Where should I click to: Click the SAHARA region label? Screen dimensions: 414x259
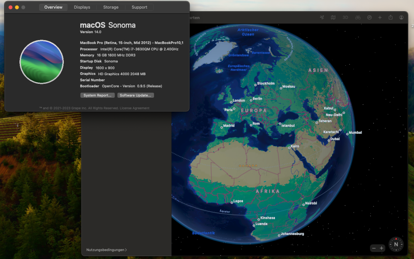[x=248, y=166]
